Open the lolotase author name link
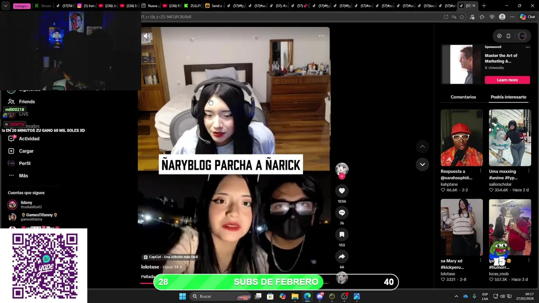The height and width of the screenshot is (303, 539). click(150, 267)
